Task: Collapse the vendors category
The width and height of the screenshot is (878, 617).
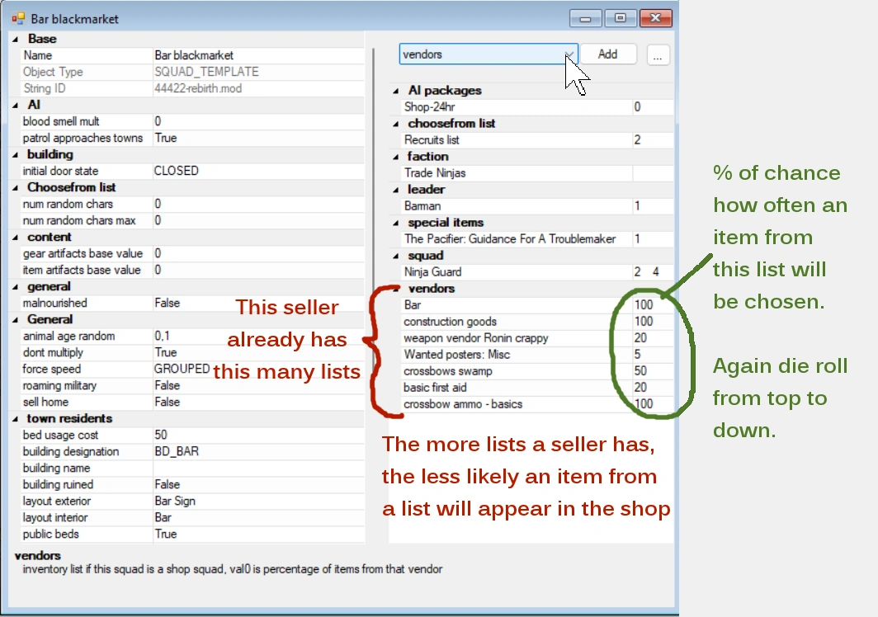Action: [x=395, y=289]
